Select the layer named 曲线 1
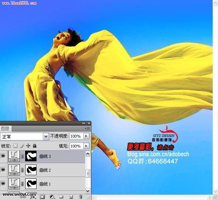The width and height of the screenshot is (218, 200). point(45,184)
